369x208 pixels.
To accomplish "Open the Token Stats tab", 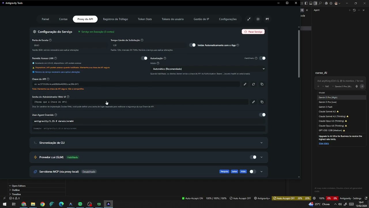I will (x=145, y=19).
